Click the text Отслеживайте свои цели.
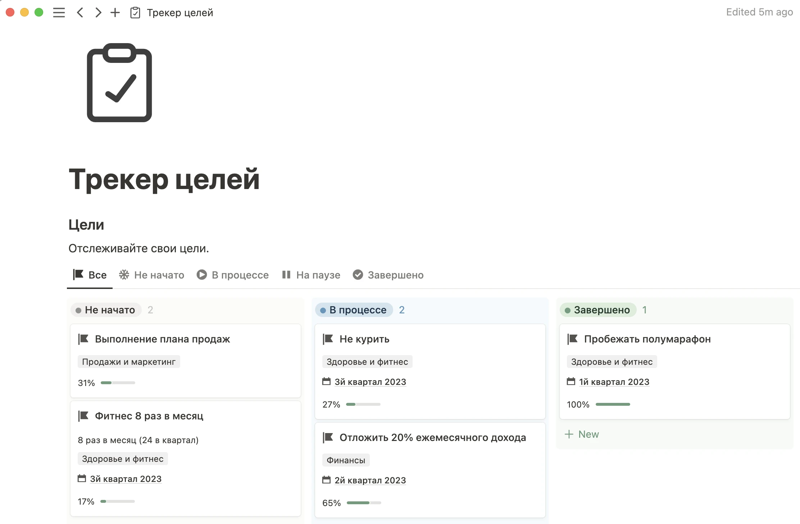This screenshot has height=524, width=800. pos(138,248)
